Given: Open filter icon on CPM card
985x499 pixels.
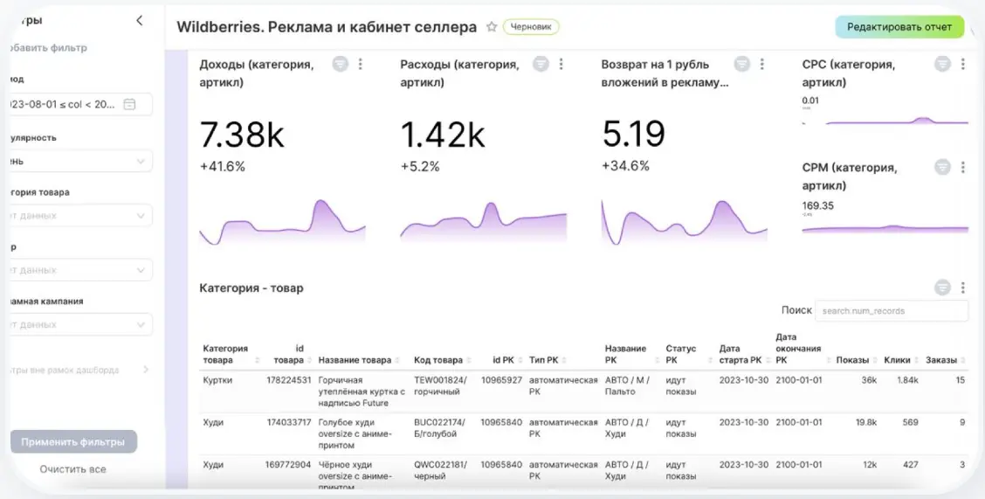Looking at the screenshot, I should (942, 167).
